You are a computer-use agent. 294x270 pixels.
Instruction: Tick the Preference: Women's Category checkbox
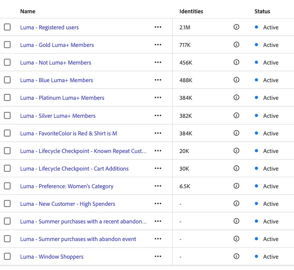7,186
